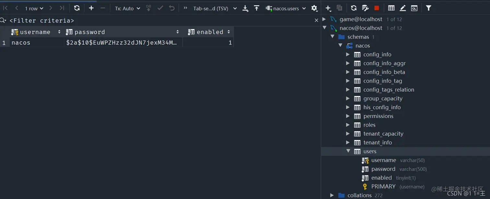Close the filter criteria bar
Viewport: 490px width, 199px height.
pyautogui.click(x=316, y=20)
